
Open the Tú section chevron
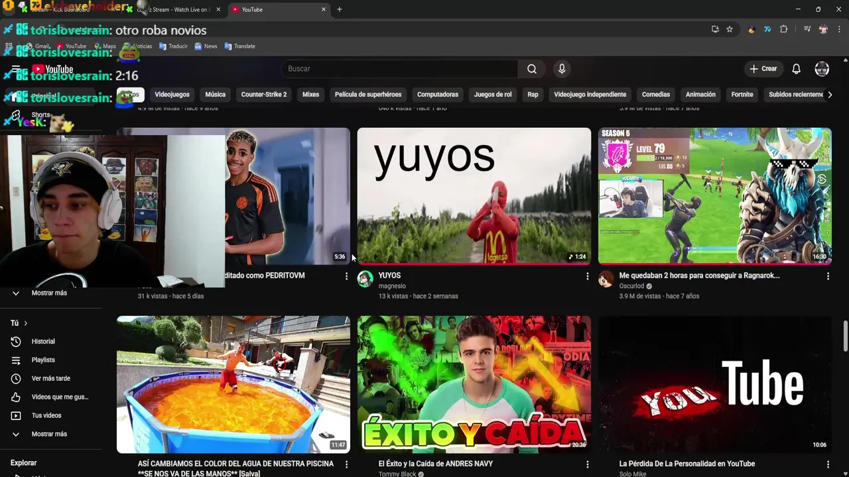(25, 323)
